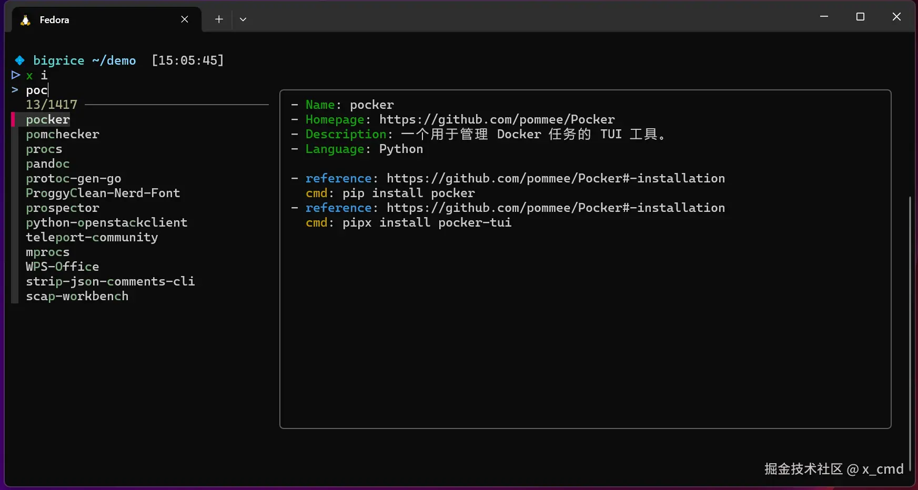Click the '[15:05:45]' timestamp
Image resolution: width=918 pixels, height=490 pixels.
(188, 61)
